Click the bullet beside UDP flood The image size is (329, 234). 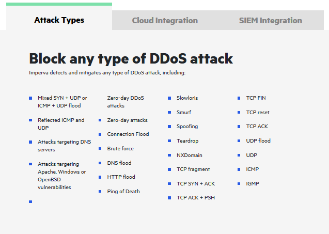pyautogui.click(x=239, y=141)
